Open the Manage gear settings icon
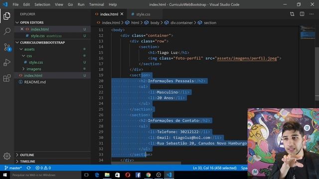Viewport: 319px width, 179px height. (x=7, y=156)
